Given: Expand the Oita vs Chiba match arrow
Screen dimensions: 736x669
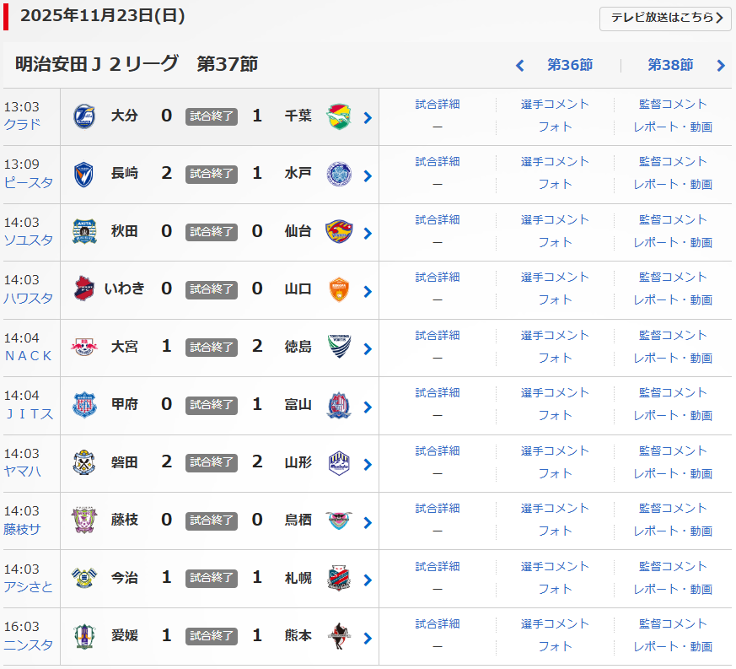Looking at the screenshot, I should pyautogui.click(x=368, y=118).
